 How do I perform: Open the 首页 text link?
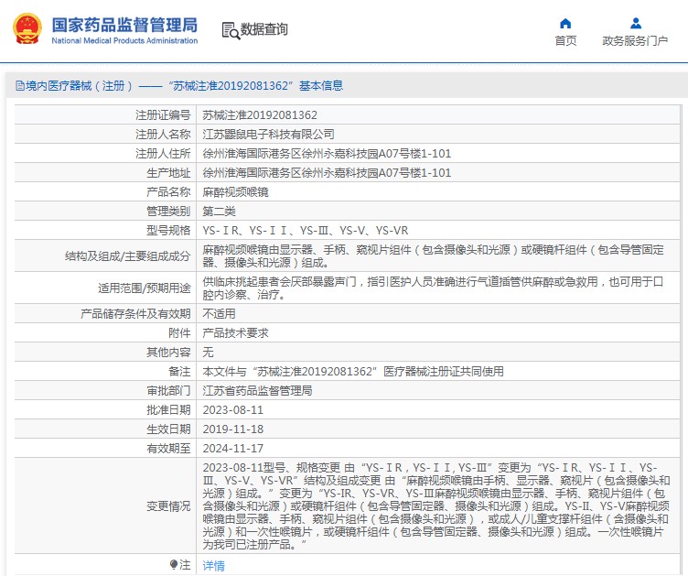click(x=565, y=40)
